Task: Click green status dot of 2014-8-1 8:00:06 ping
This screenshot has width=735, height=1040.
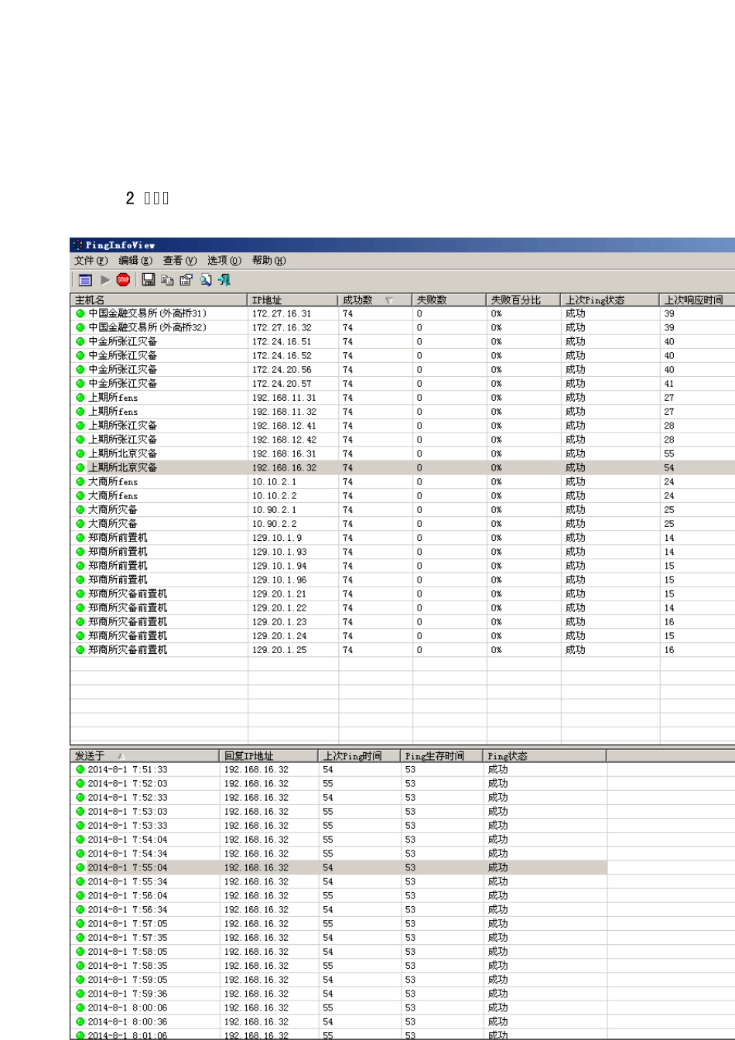Action: (x=80, y=1008)
